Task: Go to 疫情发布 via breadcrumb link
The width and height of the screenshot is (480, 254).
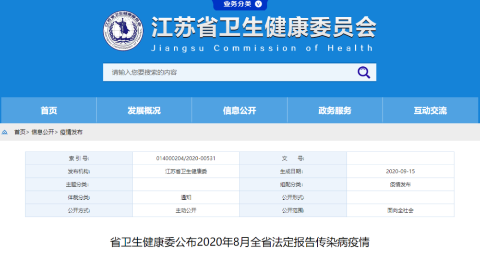Action: pyautogui.click(x=71, y=132)
